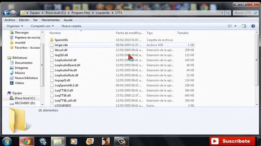
Task: Toggle the preview pane icon
Action: click(x=244, y=26)
